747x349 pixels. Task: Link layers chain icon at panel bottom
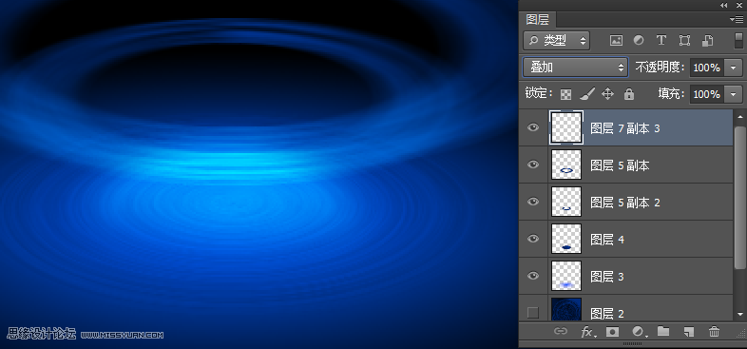click(x=561, y=331)
